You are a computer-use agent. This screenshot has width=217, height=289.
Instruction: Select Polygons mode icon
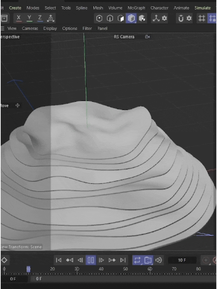coord(121,18)
